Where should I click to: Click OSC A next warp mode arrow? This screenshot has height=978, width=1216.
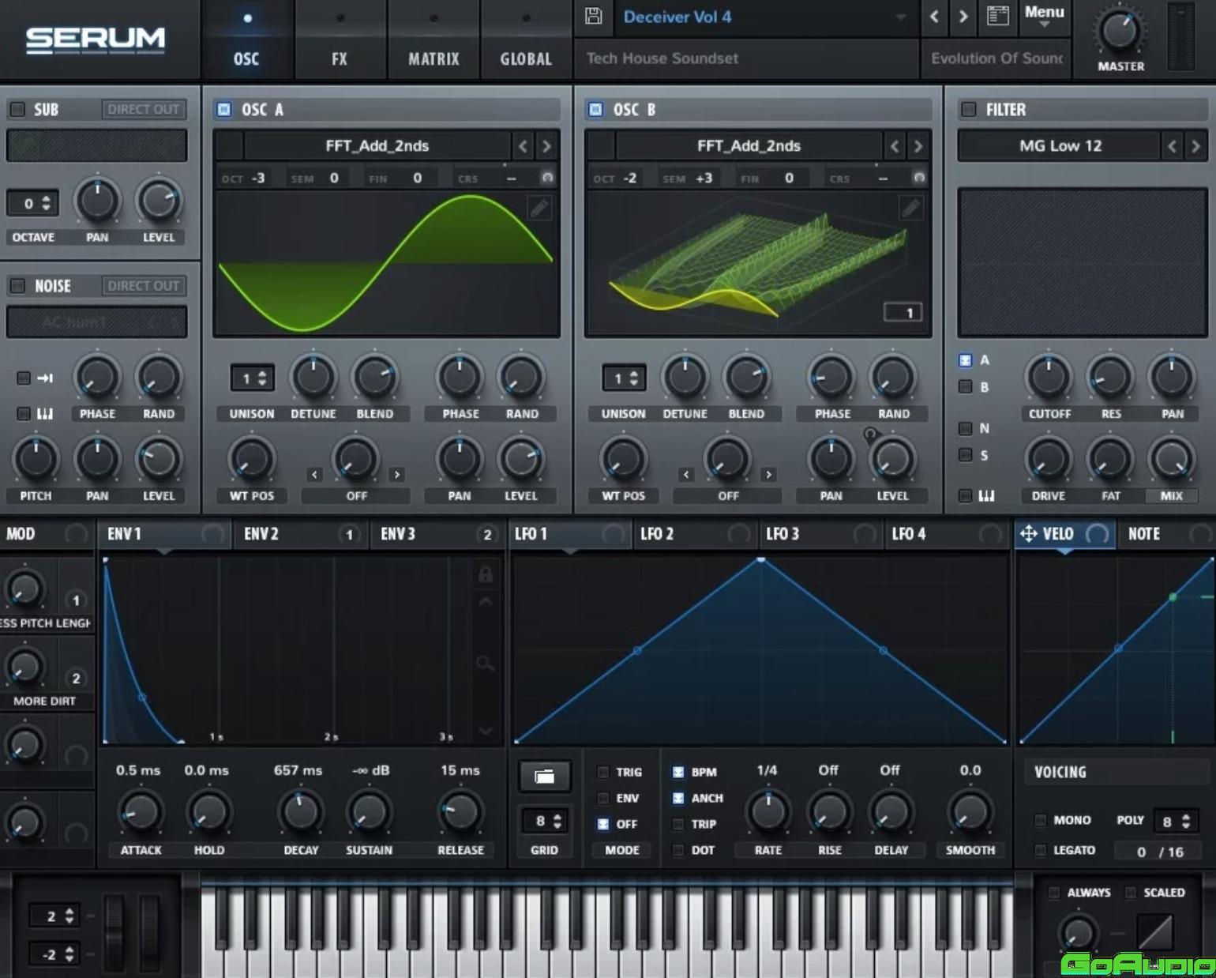[397, 475]
